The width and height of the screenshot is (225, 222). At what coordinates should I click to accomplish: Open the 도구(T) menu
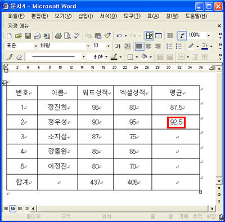pyautogui.click(x=132, y=16)
